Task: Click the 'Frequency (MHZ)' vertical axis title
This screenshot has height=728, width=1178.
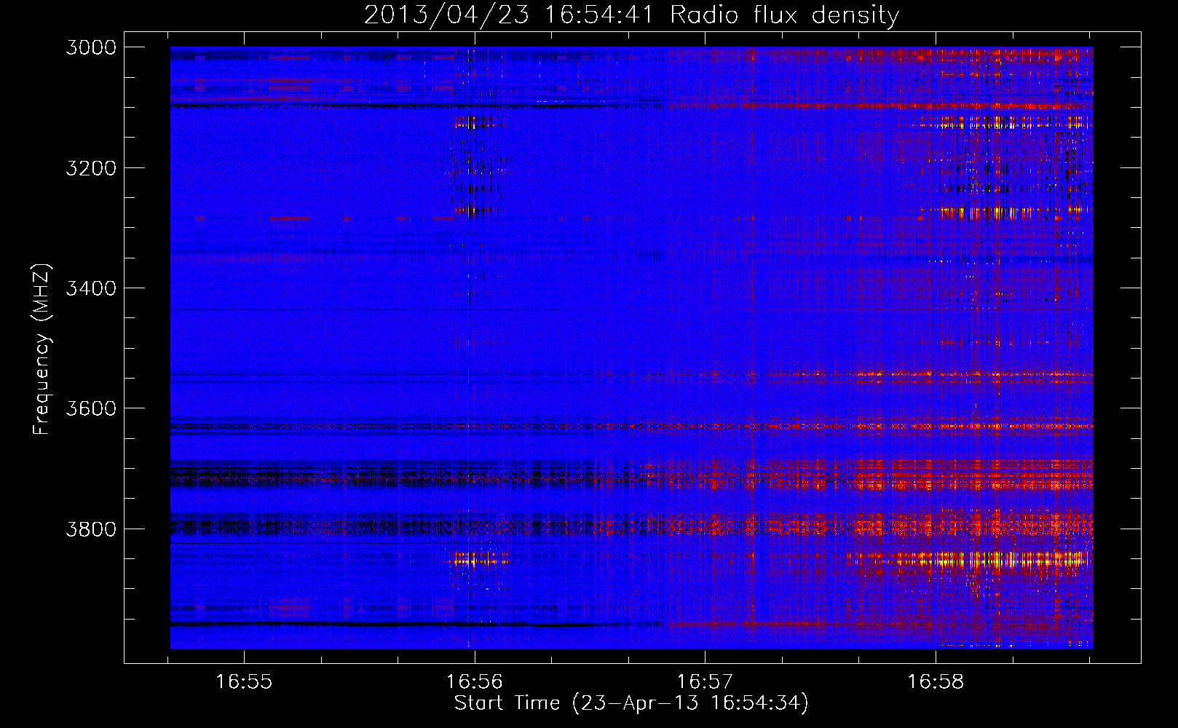Action: point(42,349)
